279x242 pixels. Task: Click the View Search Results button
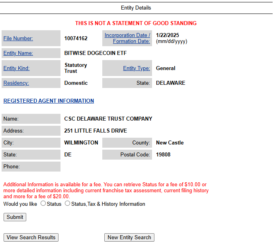point(31,237)
